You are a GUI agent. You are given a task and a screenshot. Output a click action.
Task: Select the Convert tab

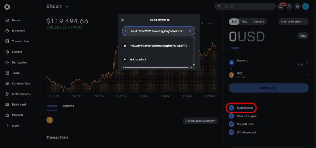pyautogui.click(x=259, y=22)
